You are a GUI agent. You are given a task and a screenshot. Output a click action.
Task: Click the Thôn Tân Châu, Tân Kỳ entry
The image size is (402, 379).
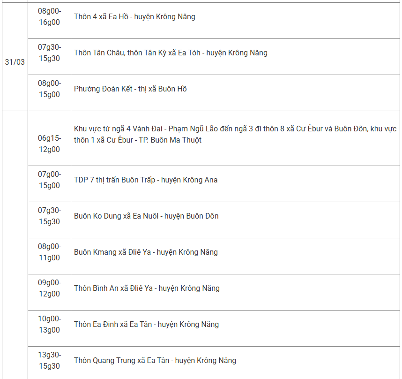point(171,53)
